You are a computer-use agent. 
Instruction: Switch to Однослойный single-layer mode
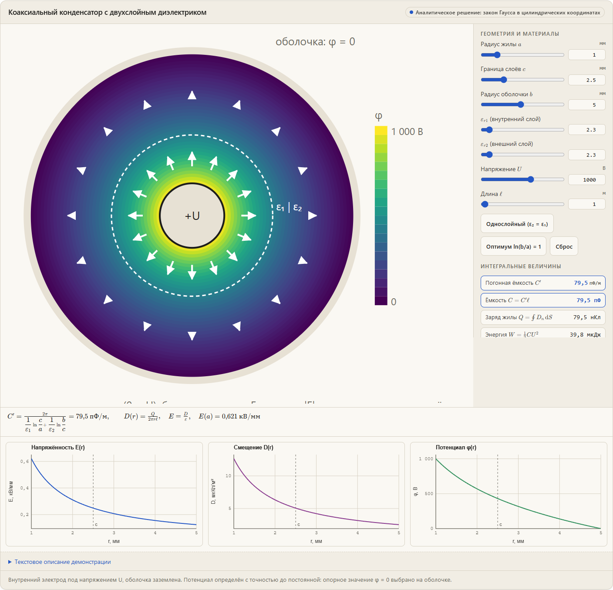[517, 224]
